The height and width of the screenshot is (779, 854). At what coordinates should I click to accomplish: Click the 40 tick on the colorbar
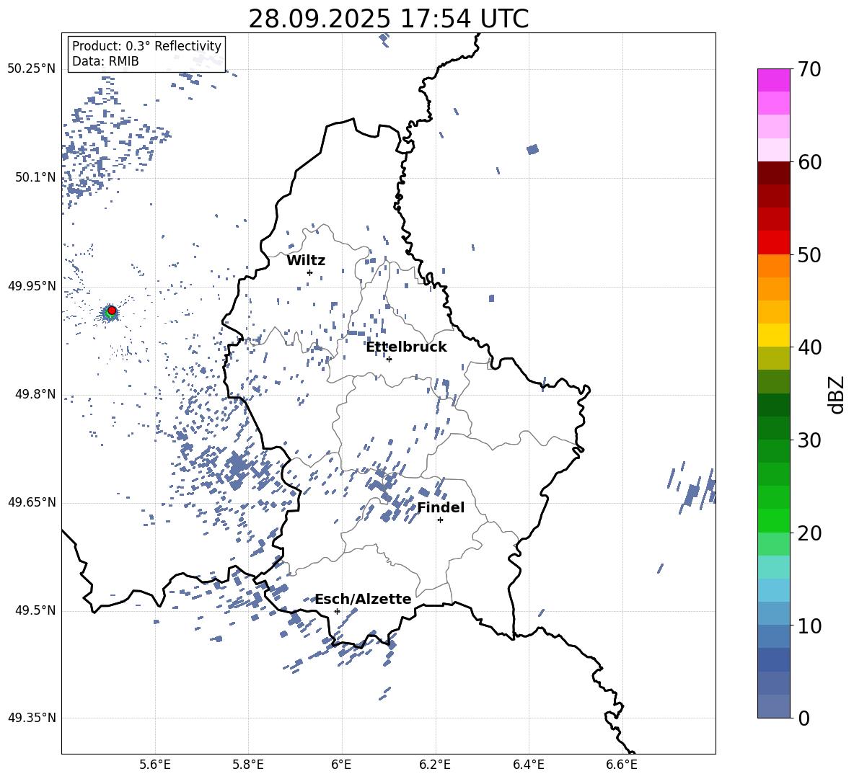tap(809, 347)
